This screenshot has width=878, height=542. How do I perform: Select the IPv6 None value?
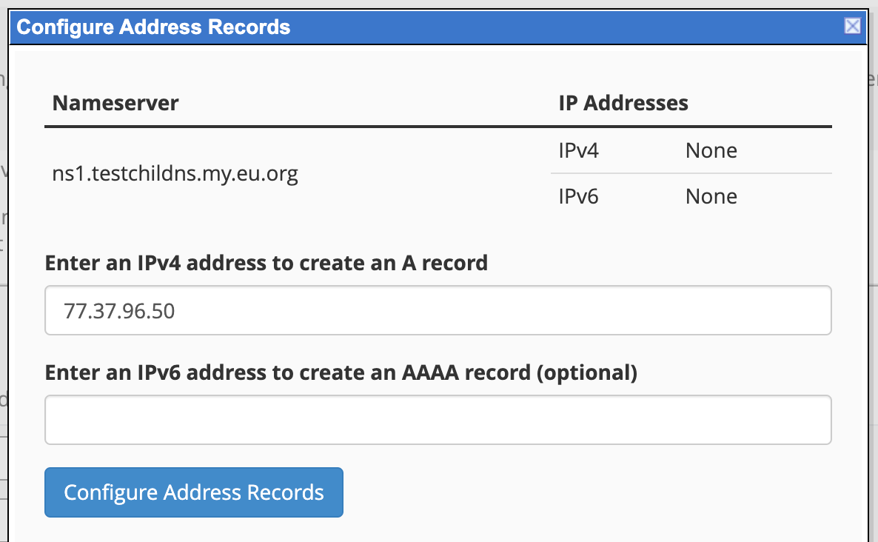coord(711,197)
